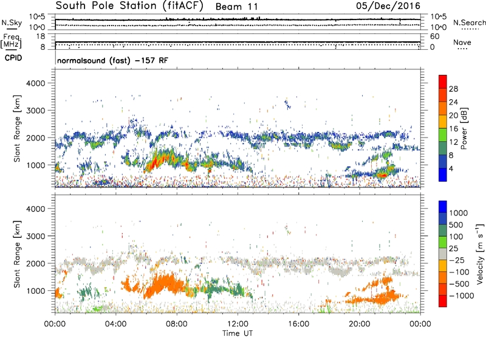The image size is (486, 337).
Task: Select the "Freq. [MHz]" axis label
Action: coord(11,41)
